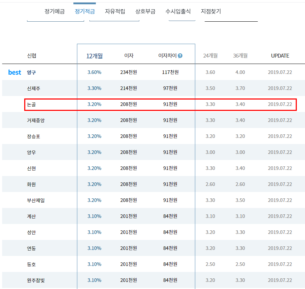Select the 거제중앙 branch name
This screenshot has width=305, height=289.
[36, 121]
